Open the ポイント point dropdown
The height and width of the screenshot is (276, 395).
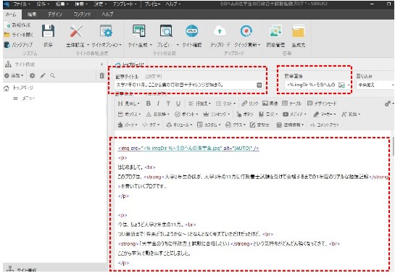coord(186,114)
